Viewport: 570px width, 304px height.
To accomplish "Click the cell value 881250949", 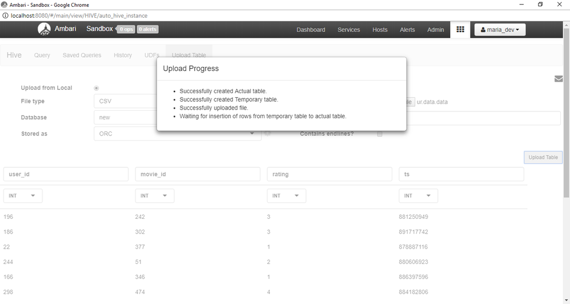I will (414, 217).
